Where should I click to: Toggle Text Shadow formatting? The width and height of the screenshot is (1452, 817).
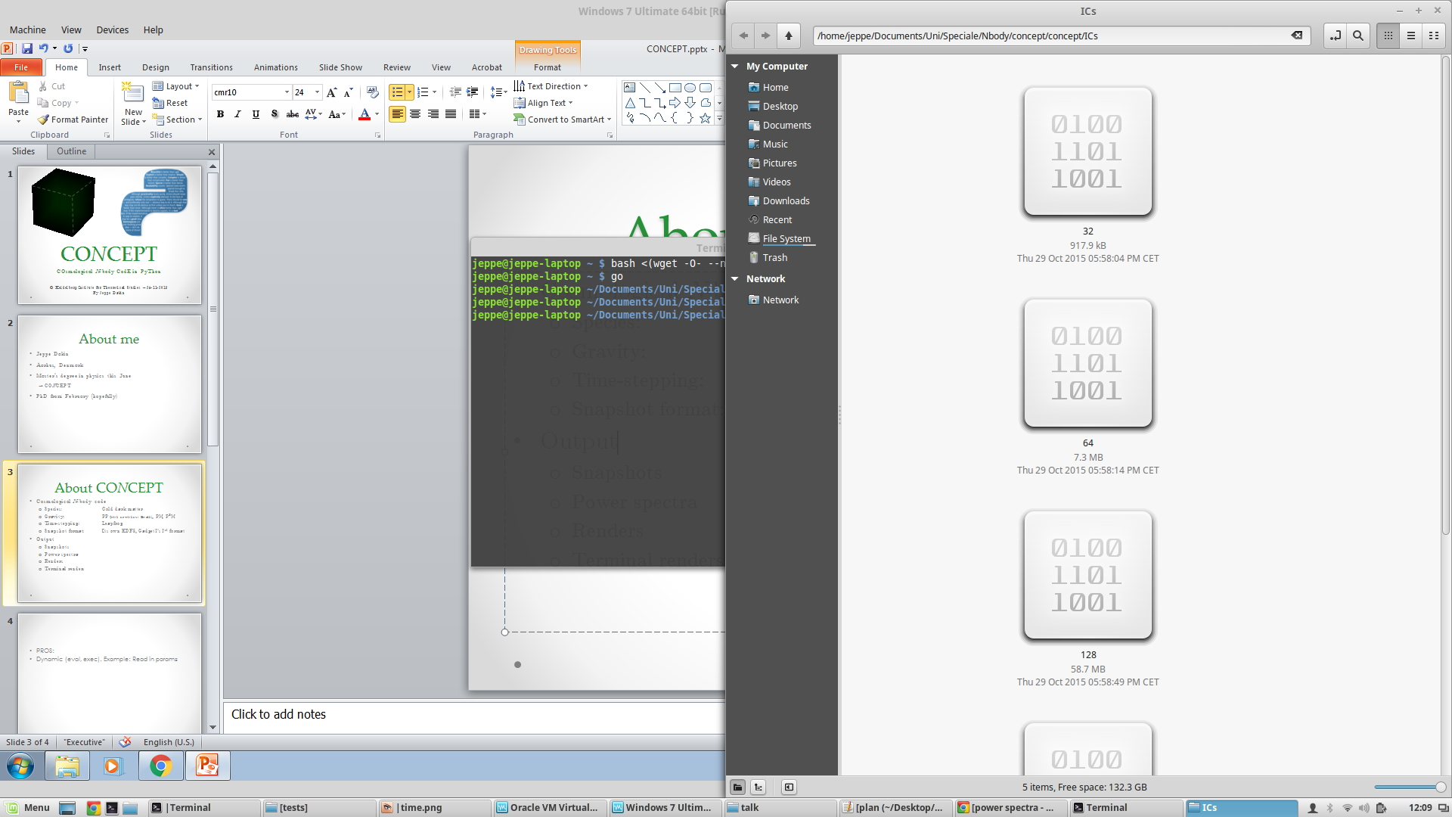tap(275, 114)
